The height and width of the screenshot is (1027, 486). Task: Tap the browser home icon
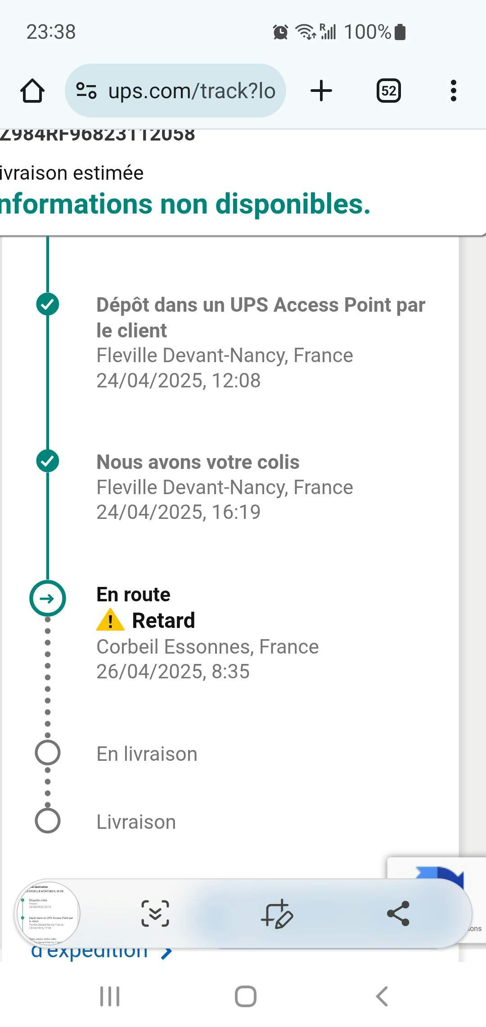[x=32, y=91]
